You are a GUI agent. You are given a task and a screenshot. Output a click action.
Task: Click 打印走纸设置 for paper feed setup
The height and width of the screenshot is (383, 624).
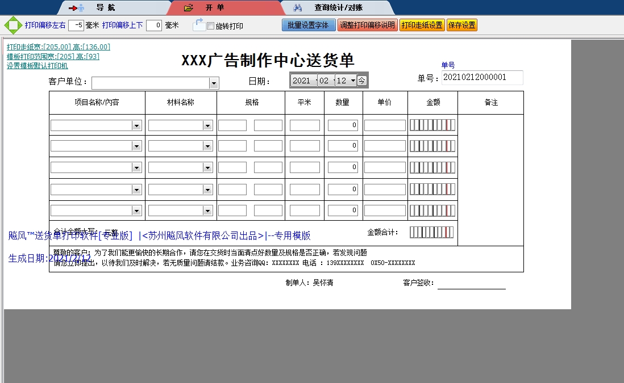(422, 25)
